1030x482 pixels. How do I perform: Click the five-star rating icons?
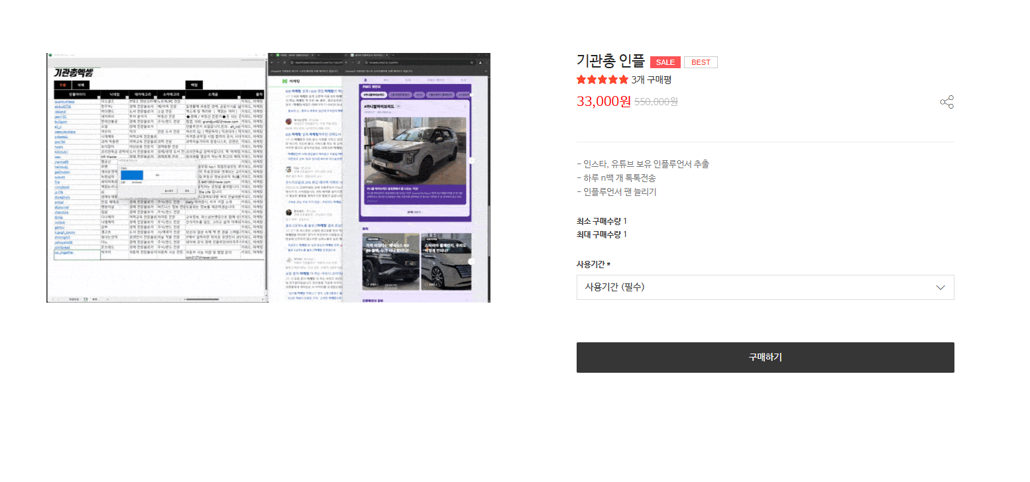click(x=602, y=80)
